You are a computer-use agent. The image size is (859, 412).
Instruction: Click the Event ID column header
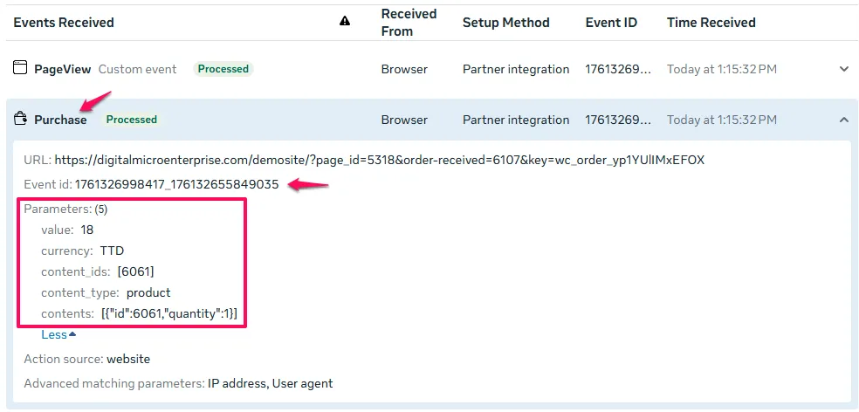(x=611, y=22)
